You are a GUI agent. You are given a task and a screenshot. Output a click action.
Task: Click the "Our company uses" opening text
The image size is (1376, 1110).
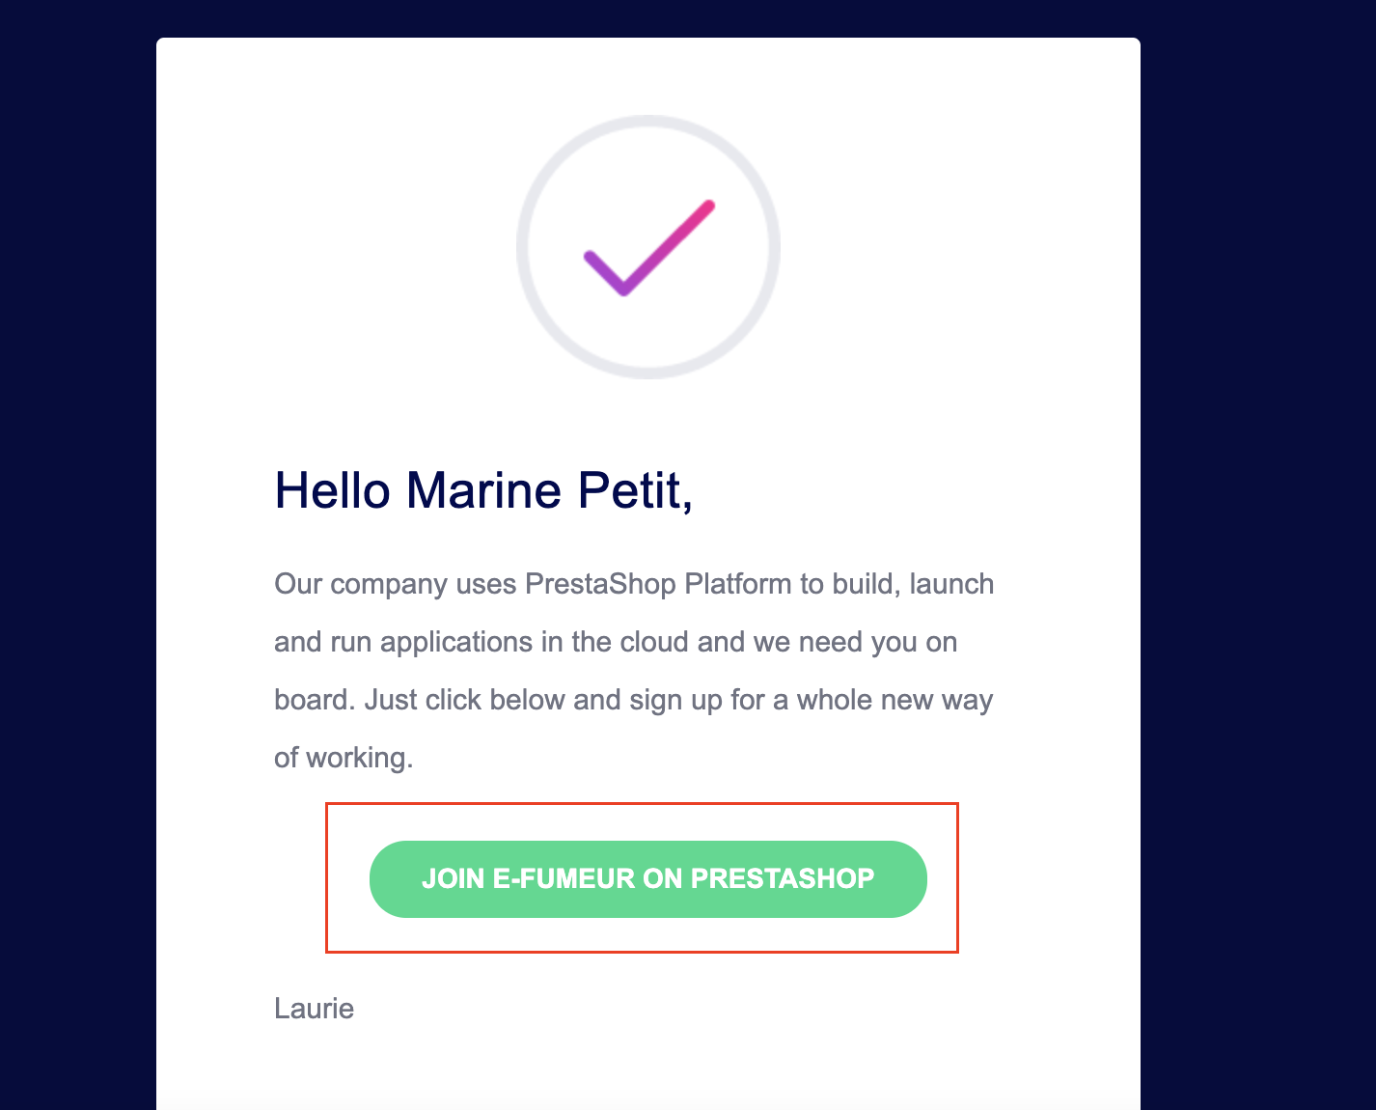point(396,584)
